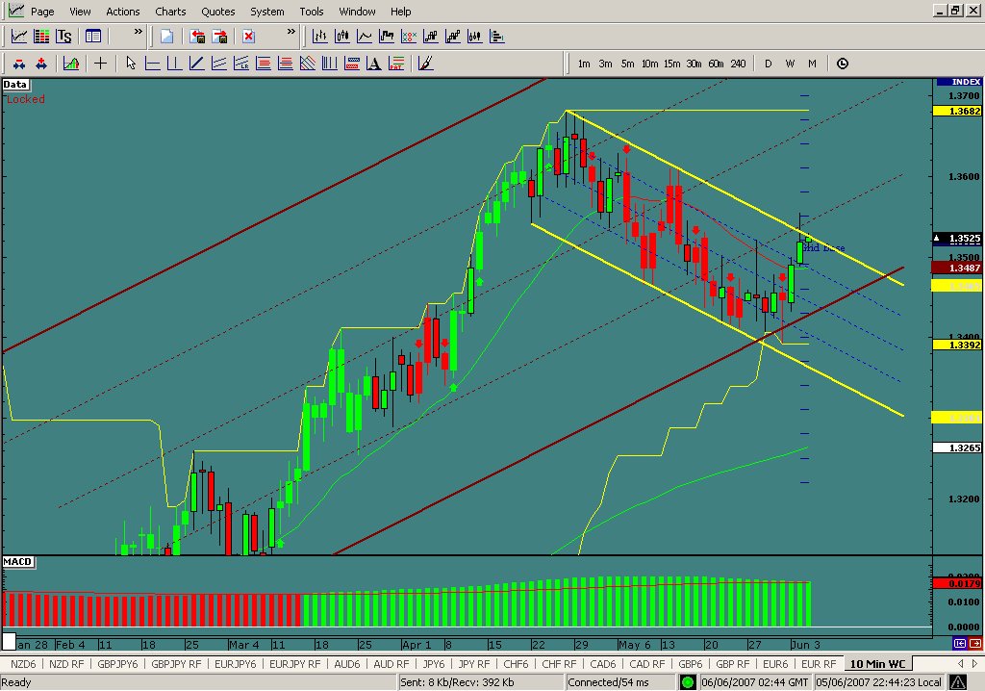Expand page toolbar overflow chevron

pyautogui.click(x=290, y=32)
